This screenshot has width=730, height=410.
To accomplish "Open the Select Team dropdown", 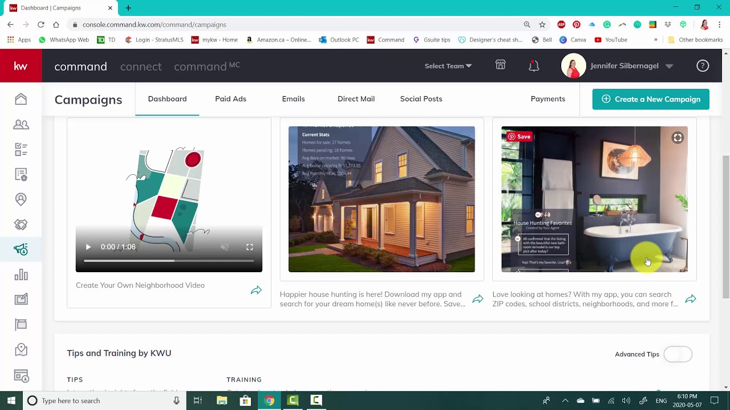I will coord(448,66).
